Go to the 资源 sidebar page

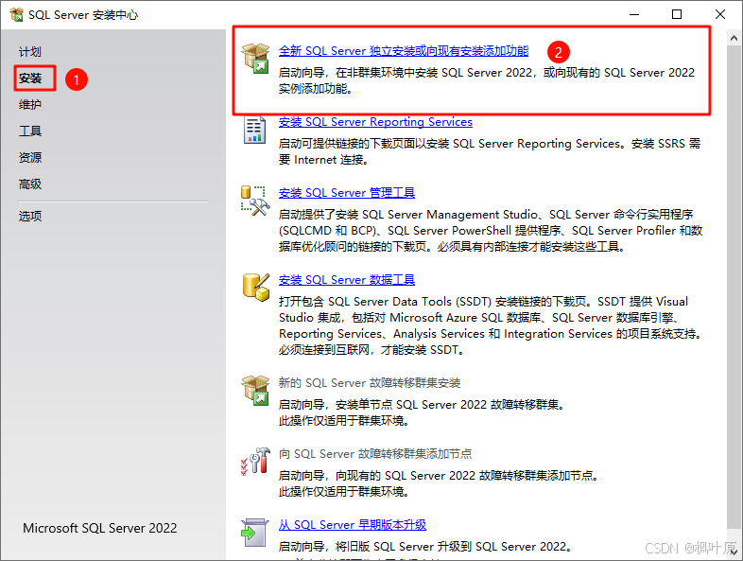click(30, 157)
